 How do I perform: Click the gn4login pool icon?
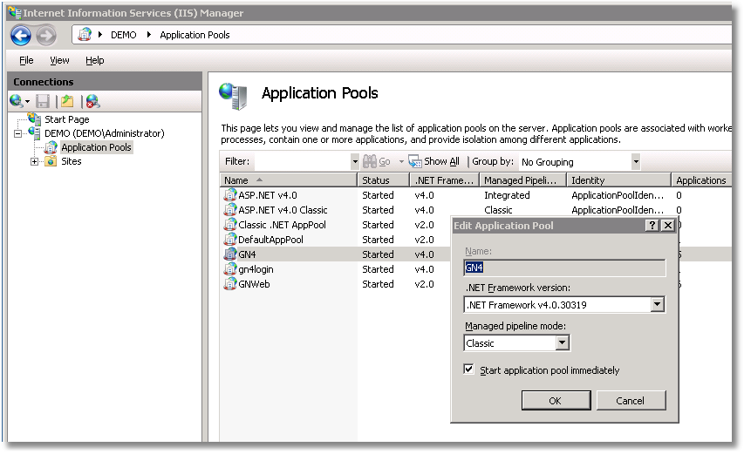point(230,269)
